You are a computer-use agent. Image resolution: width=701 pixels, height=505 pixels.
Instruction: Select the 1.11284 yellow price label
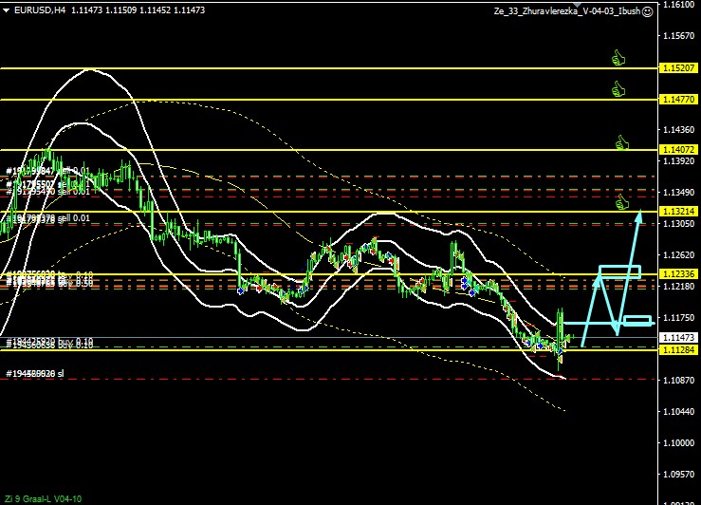coord(680,349)
